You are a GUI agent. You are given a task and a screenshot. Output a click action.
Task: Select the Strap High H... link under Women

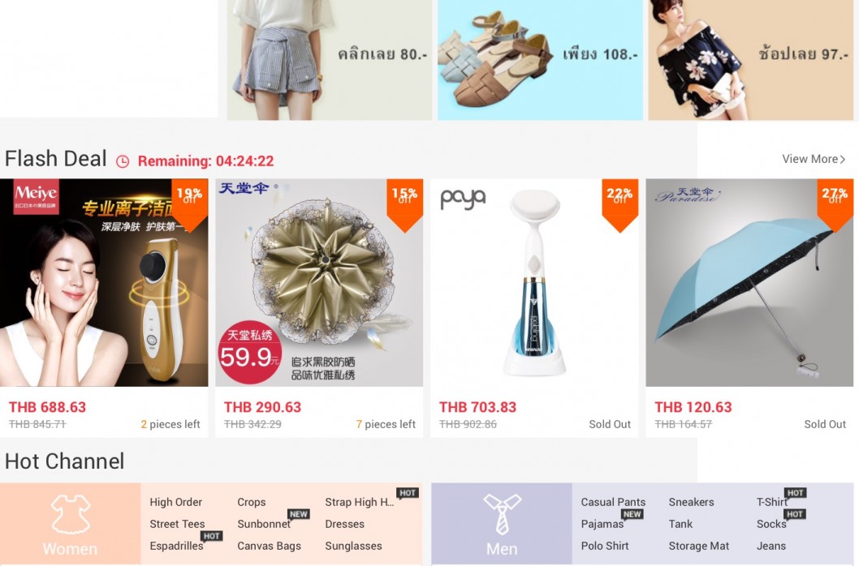pyautogui.click(x=360, y=502)
